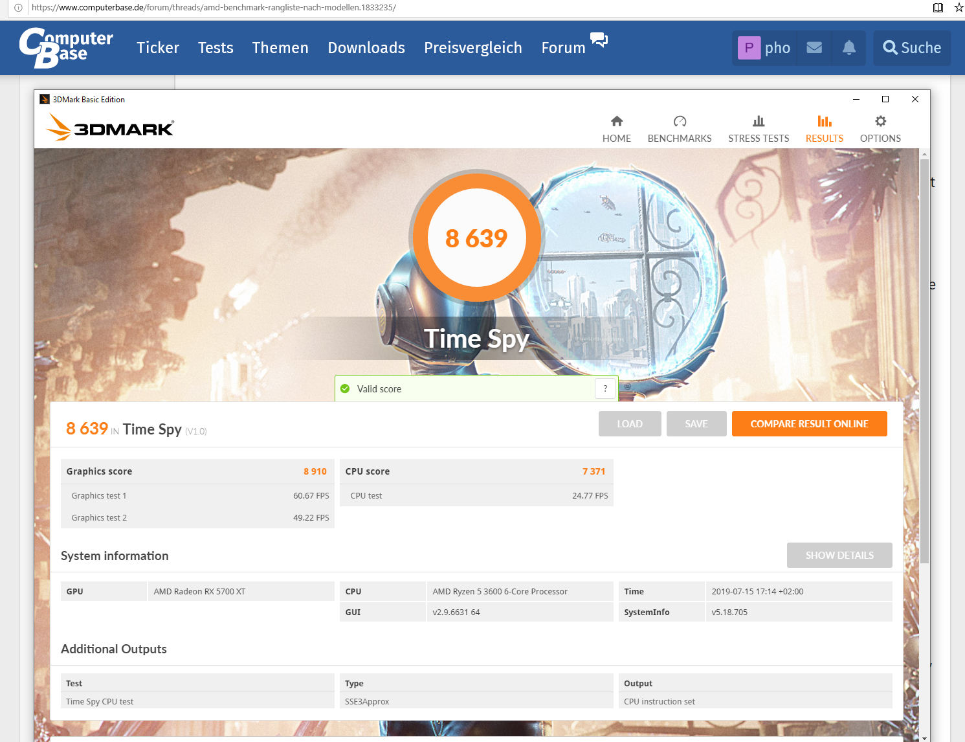Click the browser bookmark star icon
The height and width of the screenshot is (742, 965).
point(959,8)
